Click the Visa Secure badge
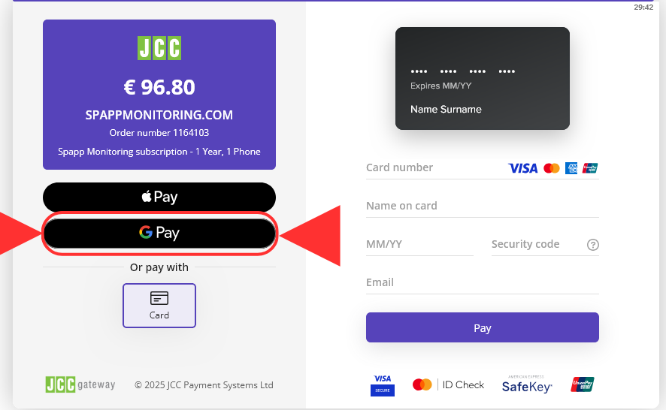Viewport: 666px width, 410px height. tap(383, 384)
